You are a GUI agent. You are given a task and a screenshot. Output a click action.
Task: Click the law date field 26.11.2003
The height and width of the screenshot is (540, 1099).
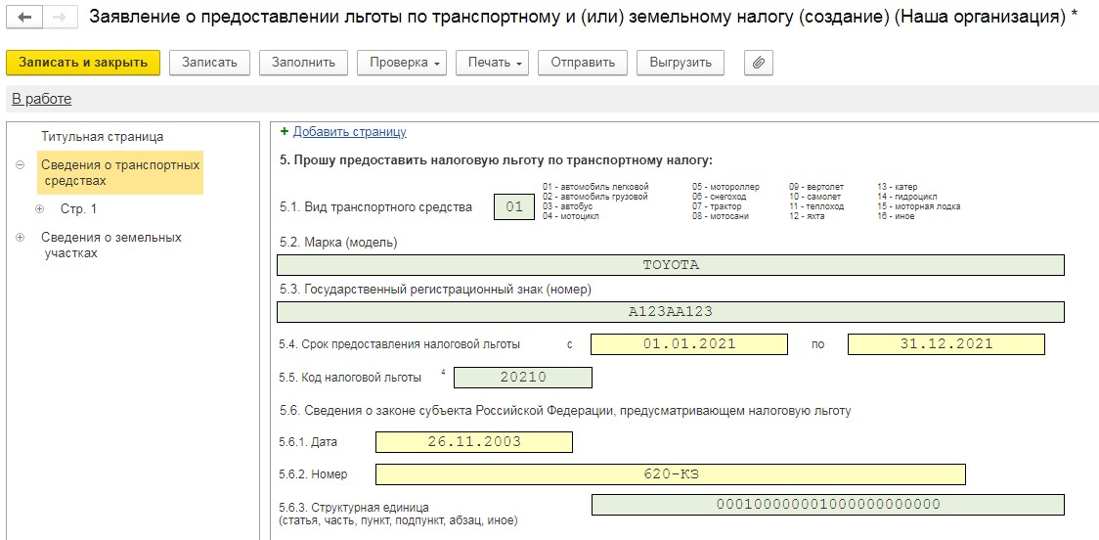tap(474, 442)
